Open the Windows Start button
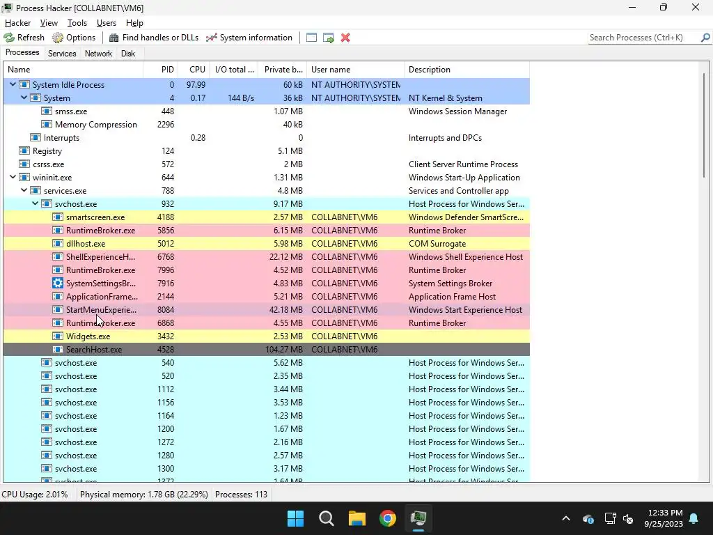This screenshot has height=535, width=713. 295,518
